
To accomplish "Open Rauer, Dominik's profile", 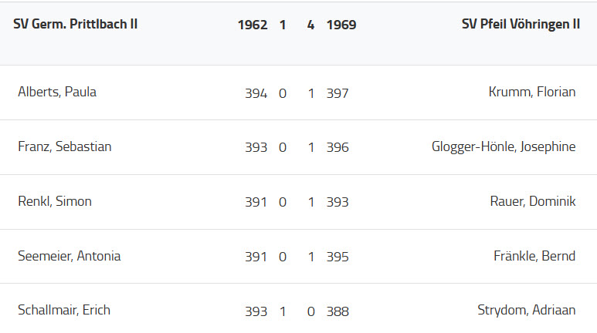I will (533, 201).
